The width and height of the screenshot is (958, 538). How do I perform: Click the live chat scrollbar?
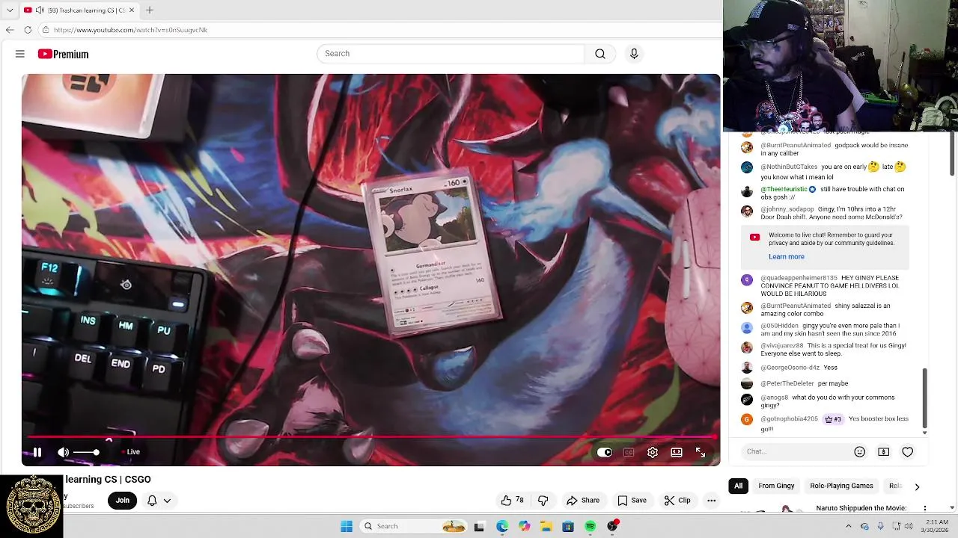pos(925,398)
